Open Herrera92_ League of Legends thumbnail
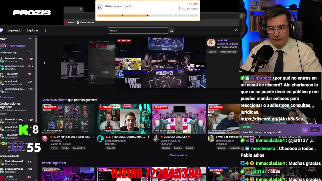322x181 pixels. tap(68, 119)
